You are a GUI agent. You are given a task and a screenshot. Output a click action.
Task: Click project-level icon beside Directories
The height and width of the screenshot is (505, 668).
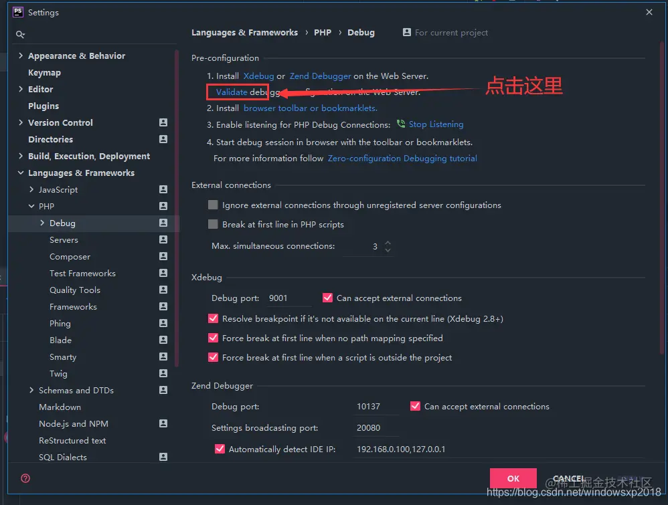coord(163,139)
